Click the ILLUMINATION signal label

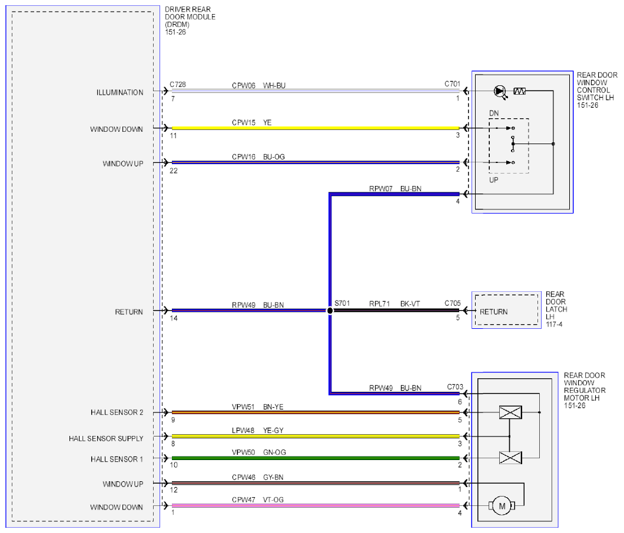pyautogui.click(x=120, y=93)
